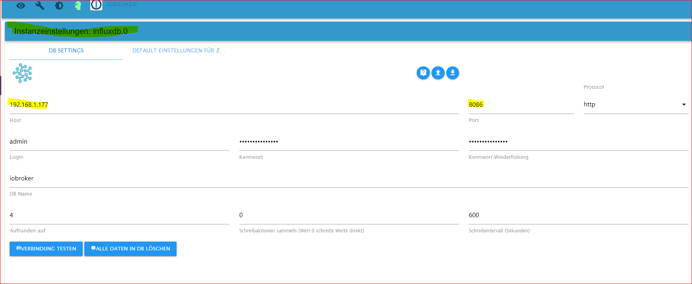The image size is (692, 284).
Task: Switch to the DB Settings tab
Action: click(x=66, y=51)
